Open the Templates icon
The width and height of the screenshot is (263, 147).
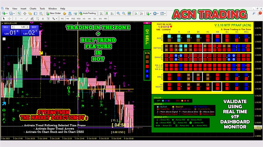point(162,13)
